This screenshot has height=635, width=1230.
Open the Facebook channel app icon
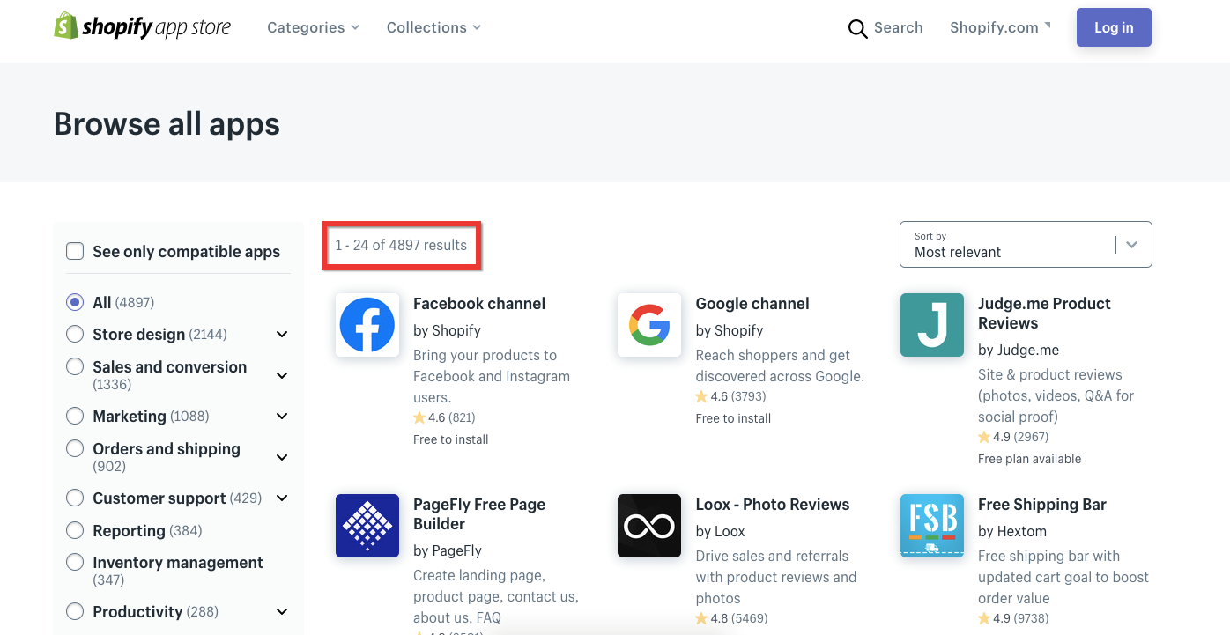point(367,325)
